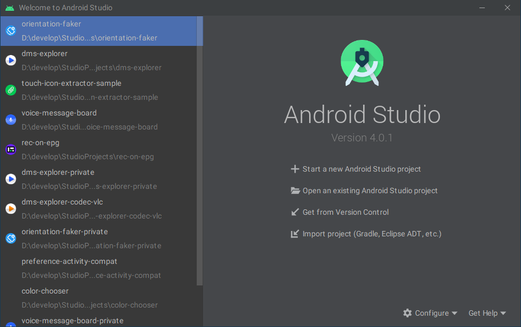The width and height of the screenshot is (521, 327).
Task: Expand the Configure dropdown arrow
Action: [x=455, y=314]
